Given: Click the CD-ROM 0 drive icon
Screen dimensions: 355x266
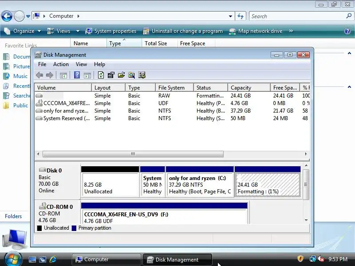Looking at the screenshot, I should pyautogui.click(x=42, y=206).
